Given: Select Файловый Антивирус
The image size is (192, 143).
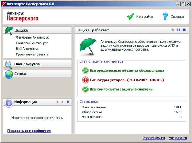Looking at the screenshot, I should [32, 37].
